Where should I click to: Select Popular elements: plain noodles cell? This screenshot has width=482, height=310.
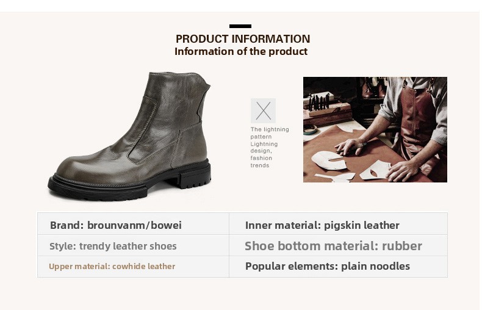click(x=327, y=266)
